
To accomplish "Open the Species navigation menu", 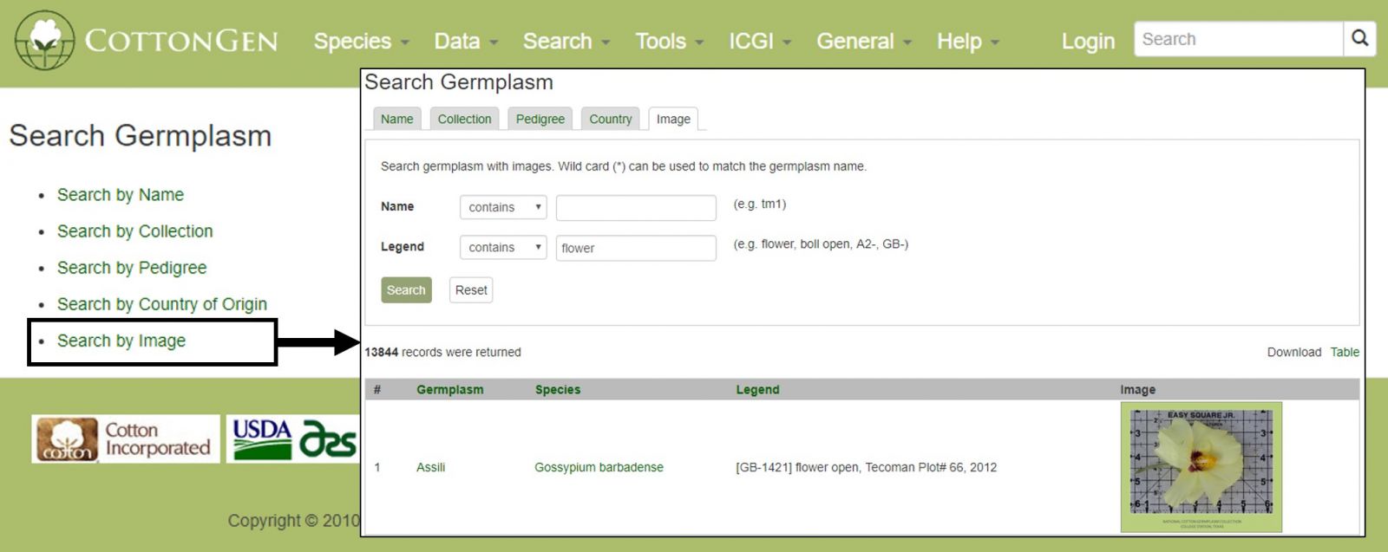I will [x=361, y=41].
